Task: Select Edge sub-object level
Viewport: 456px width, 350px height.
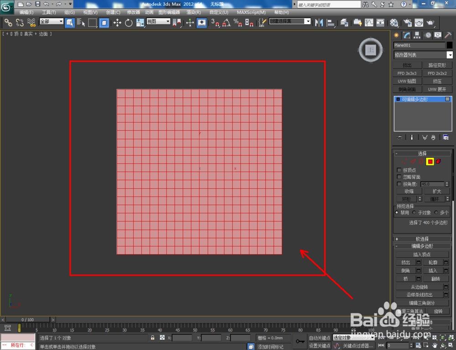Action: click(413, 162)
